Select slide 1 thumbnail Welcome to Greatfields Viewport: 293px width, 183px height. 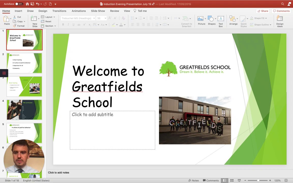(x=24, y=40)
